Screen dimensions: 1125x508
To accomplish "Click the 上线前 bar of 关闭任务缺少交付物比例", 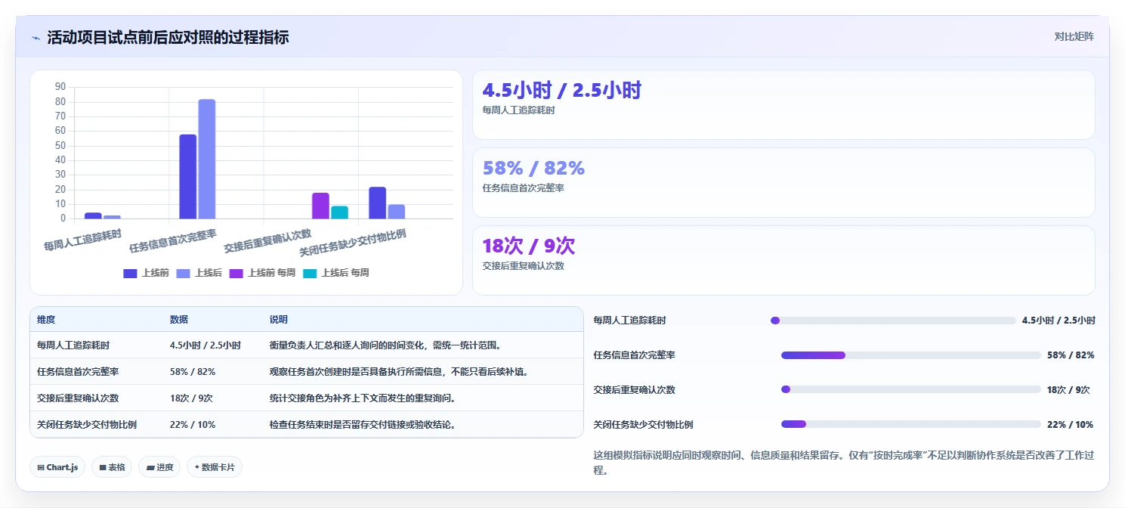I will point(378,203).
